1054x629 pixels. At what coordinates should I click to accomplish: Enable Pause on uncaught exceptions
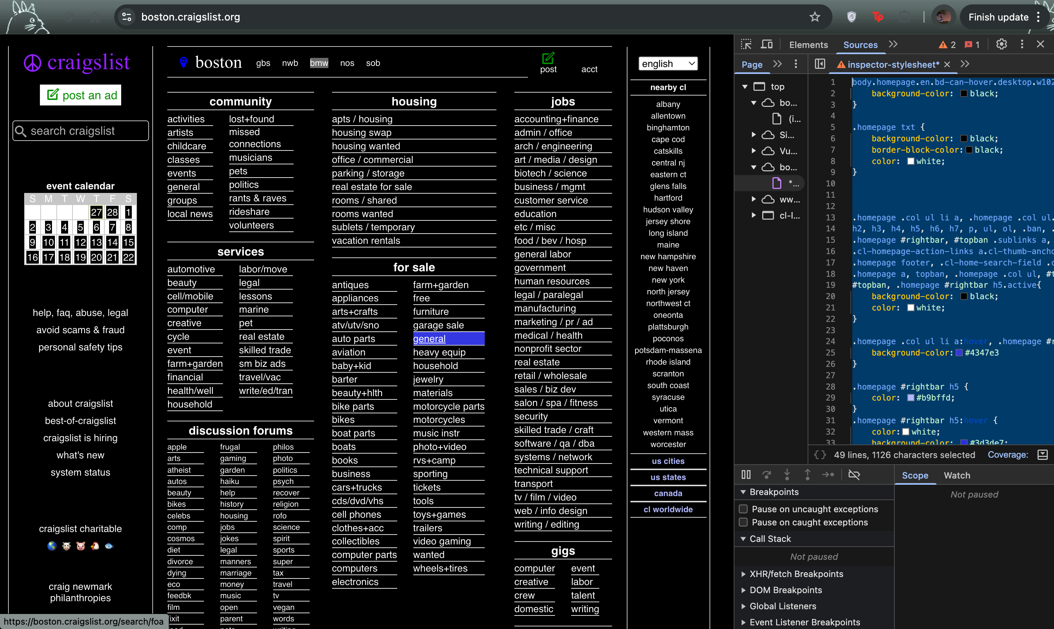point(743,509)
